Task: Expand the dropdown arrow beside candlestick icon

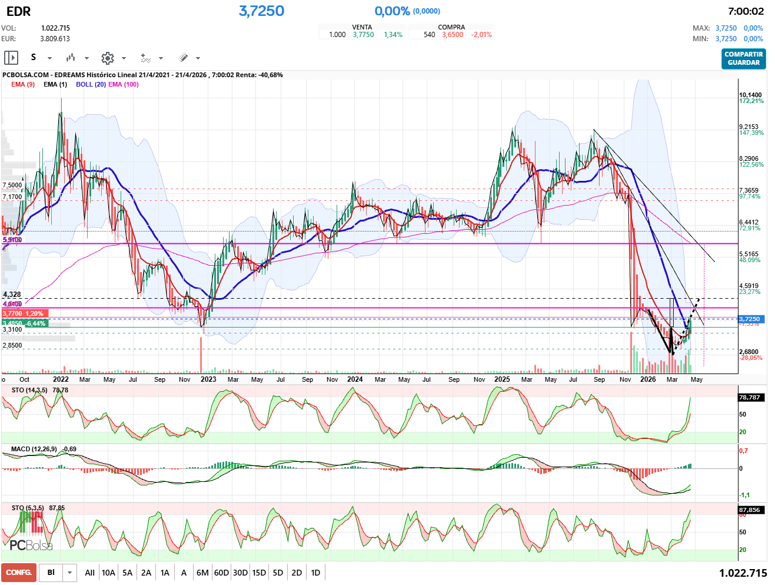Action: click(x=87, y=58)
